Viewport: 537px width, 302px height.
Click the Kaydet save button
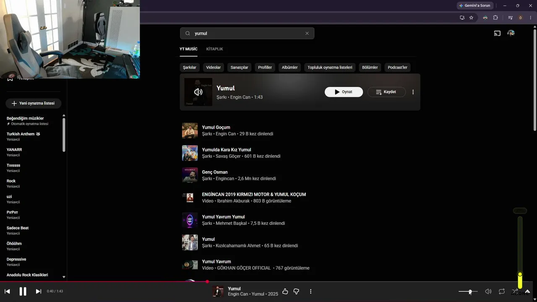pos(386,92)
